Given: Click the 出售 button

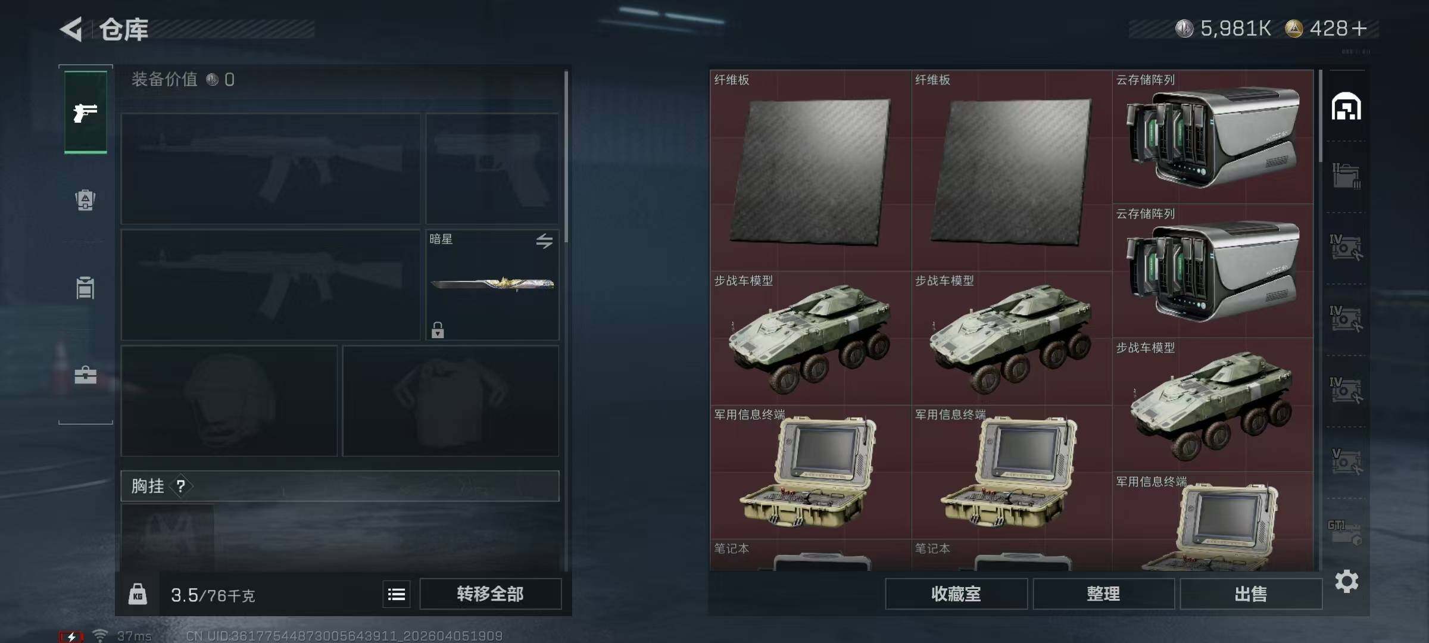Looking at the screenshot, I should coord(1250,594).
